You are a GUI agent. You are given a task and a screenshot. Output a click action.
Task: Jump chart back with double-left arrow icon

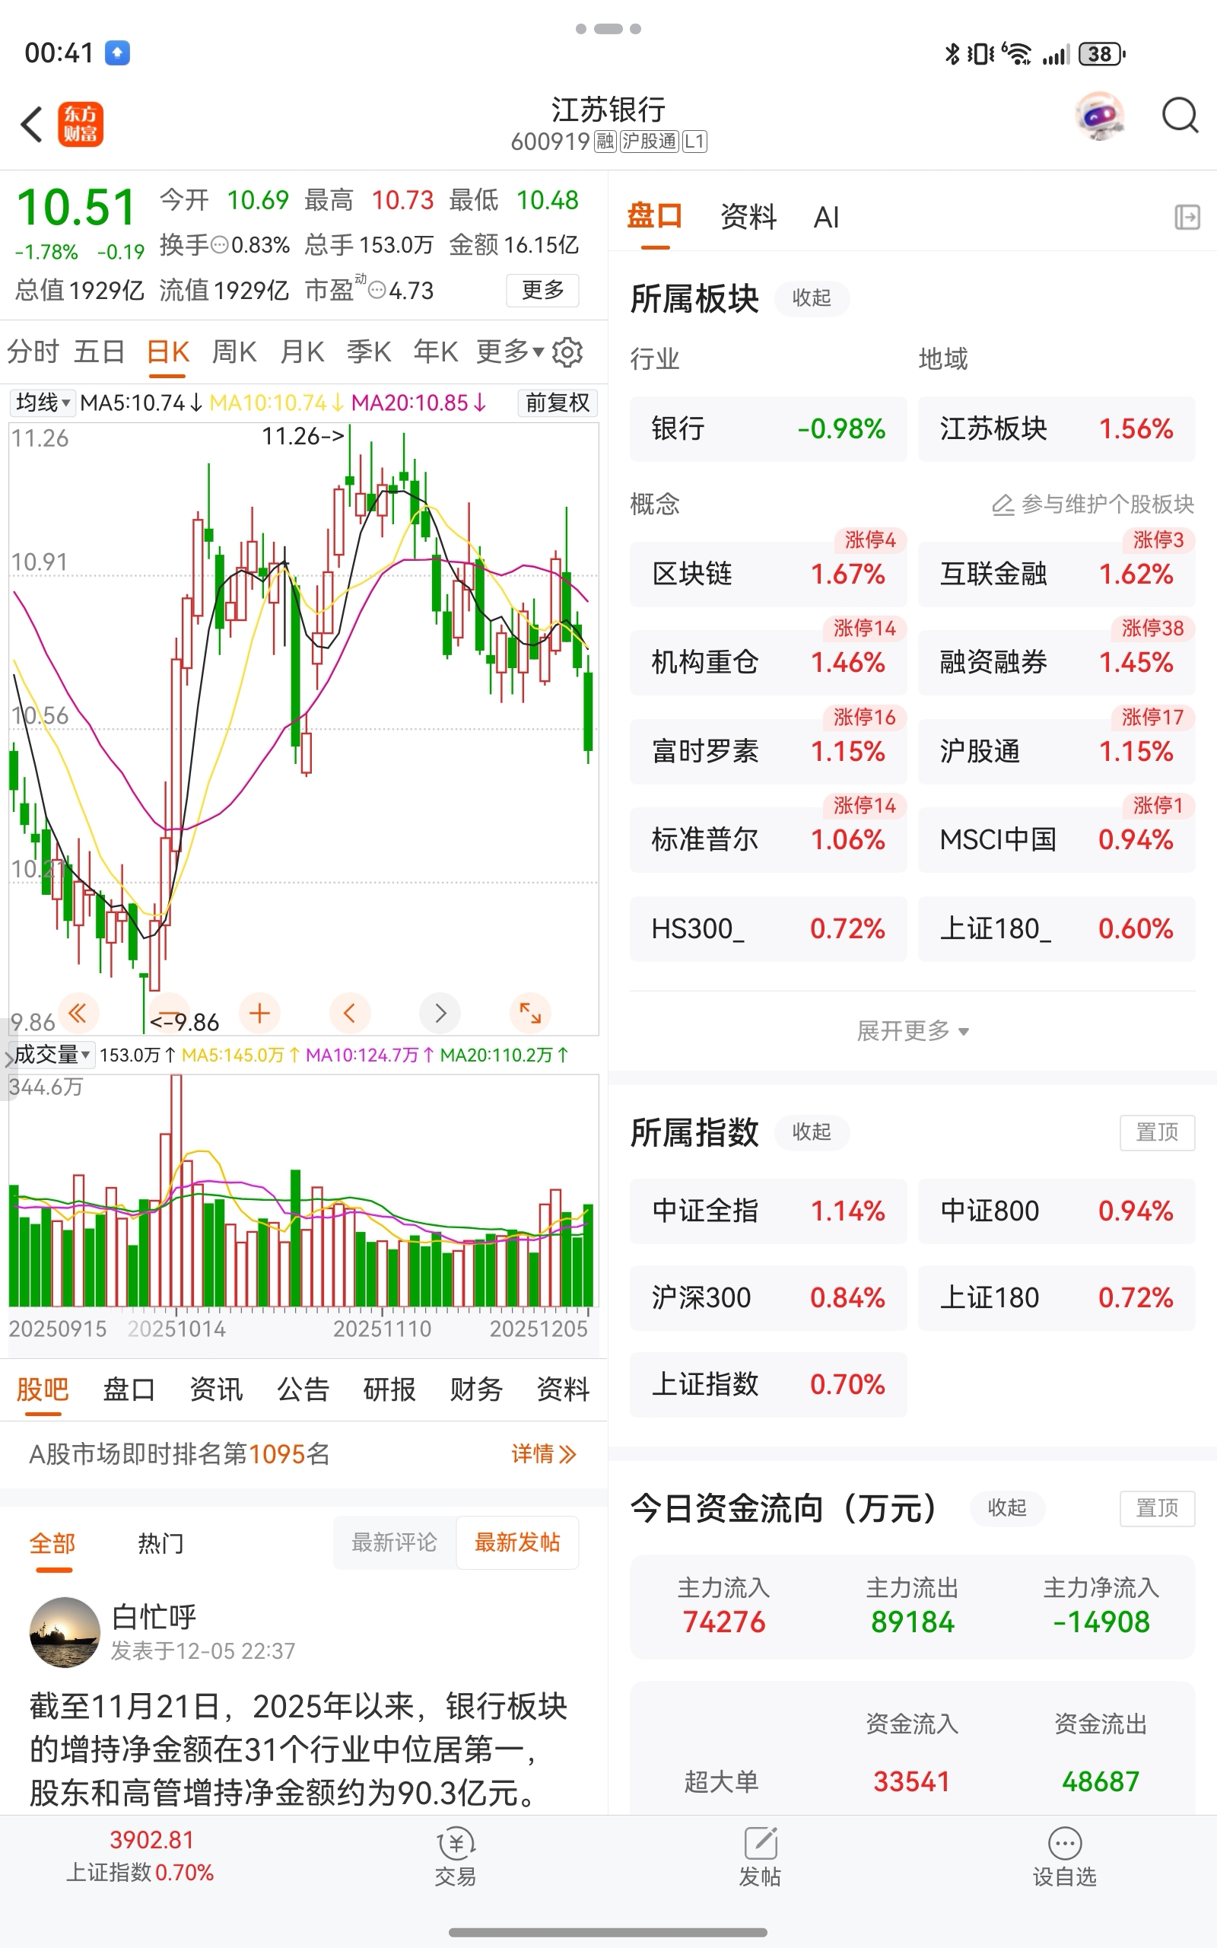point(78,1013)
